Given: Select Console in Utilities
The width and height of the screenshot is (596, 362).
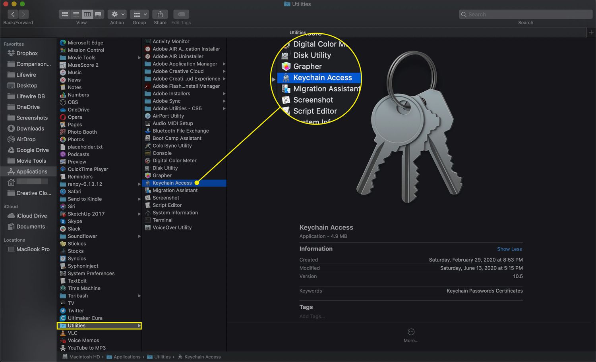Looking at the screenshot, I should click(x=162, y=153).
